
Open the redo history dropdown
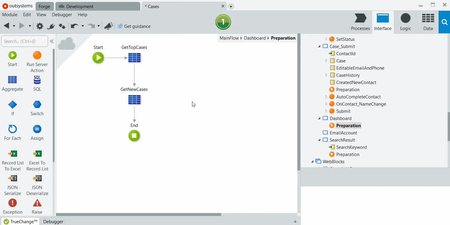[98, 26]
